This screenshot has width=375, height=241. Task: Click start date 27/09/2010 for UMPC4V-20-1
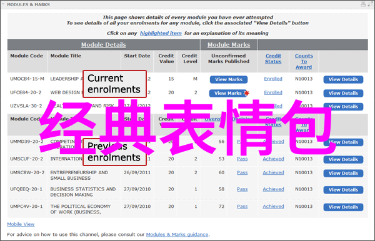point(137,207)
